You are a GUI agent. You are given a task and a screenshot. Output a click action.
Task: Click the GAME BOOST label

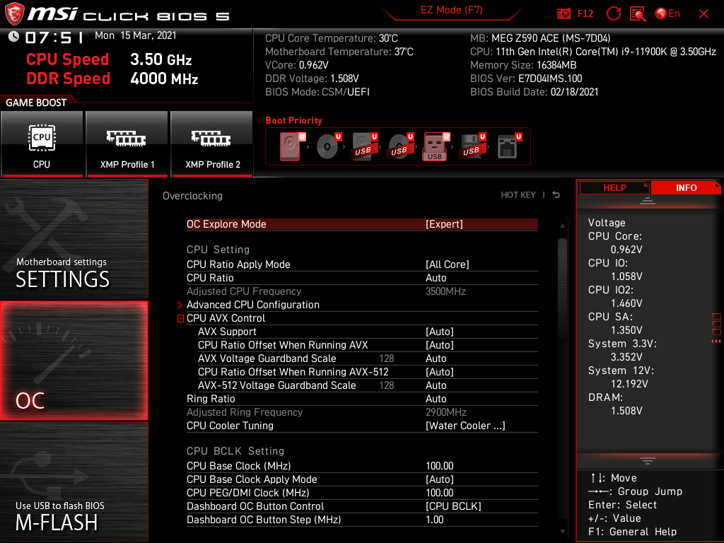point(36,103)
